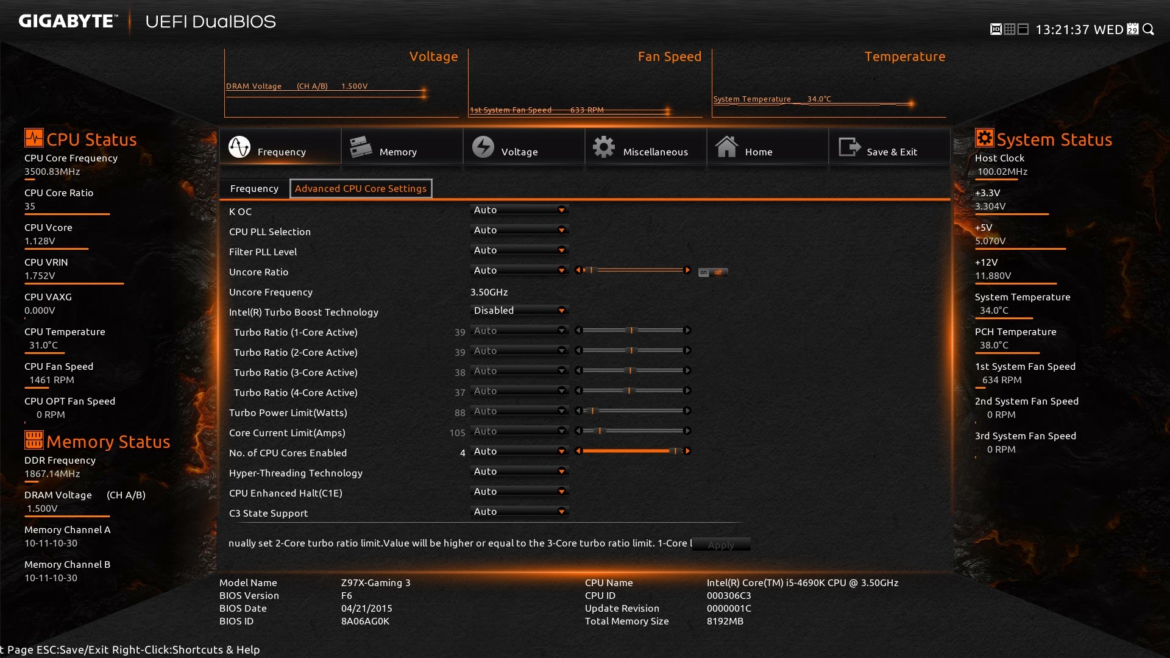Click the Save & Exit arrow icon
Screen dimensions: 1170x658
pyautogui.click(x=849, y=147)
